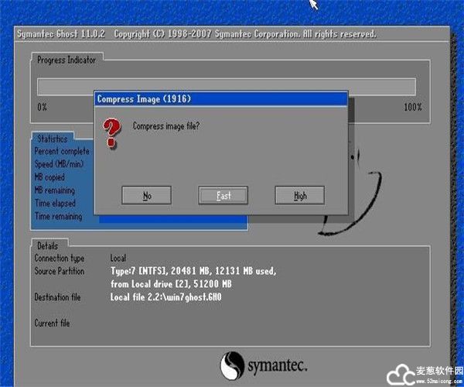The width and height of the screenshot is (464, 387).
Task: Click the Connection type Local value
Action: coord(118,259)
